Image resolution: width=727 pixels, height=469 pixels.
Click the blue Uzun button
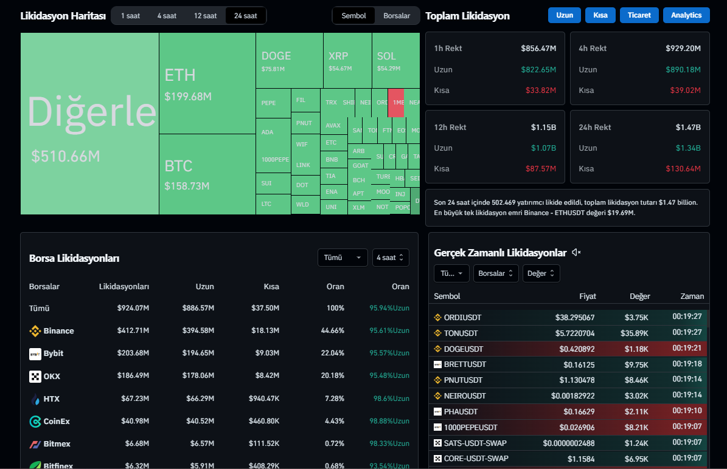click(565, 15)
